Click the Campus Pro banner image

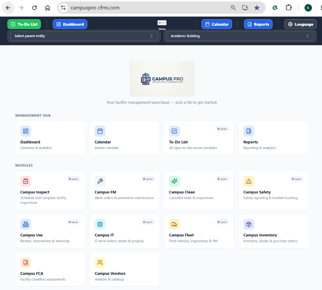tap(162, 79)
